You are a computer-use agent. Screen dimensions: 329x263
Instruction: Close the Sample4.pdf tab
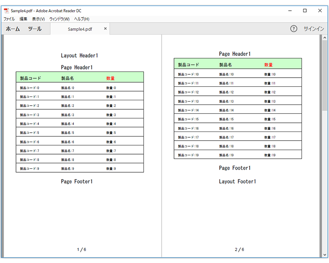tap(105, 28)
